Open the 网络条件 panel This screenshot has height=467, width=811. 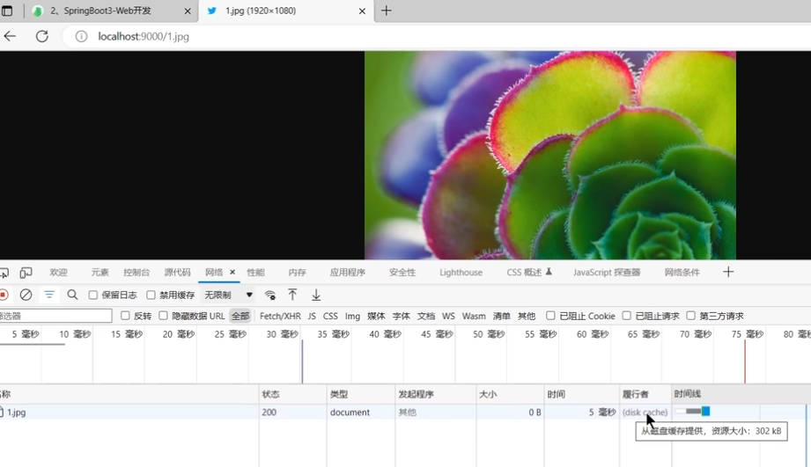point(682,273)
